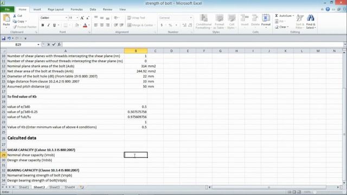Increase the indent

point(121,25)
